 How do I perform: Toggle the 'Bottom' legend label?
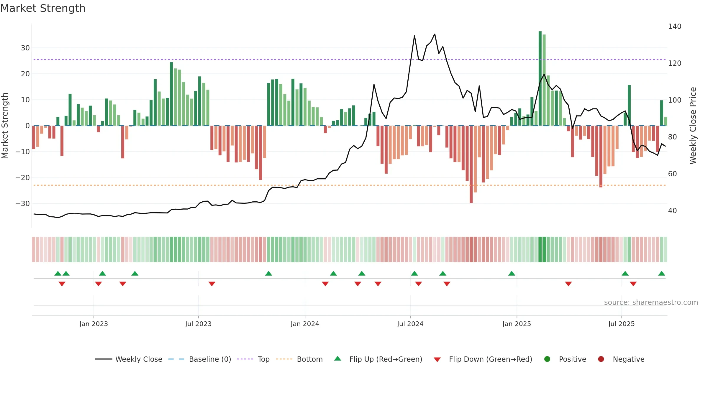coord(310,359)
